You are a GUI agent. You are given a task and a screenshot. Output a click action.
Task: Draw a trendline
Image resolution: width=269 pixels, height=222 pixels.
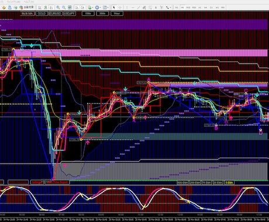coord(139,8)
